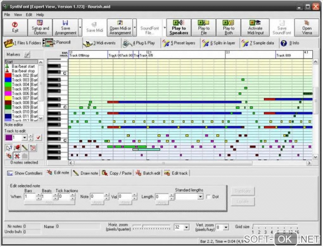The height and width of the screenshot is (247, 323).
Task: Click the Open Midi or Arrangement icon
Action: pyautogui.click(x=120, y=27)
